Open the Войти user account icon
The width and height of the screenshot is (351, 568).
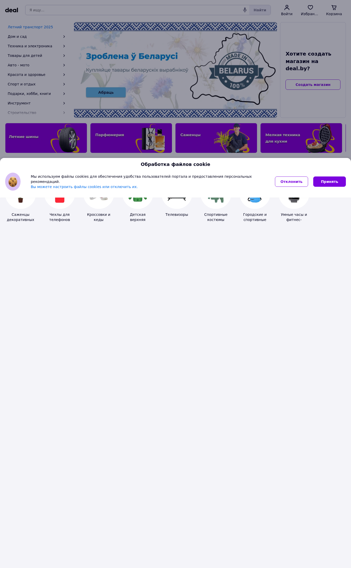coord(287,7)
